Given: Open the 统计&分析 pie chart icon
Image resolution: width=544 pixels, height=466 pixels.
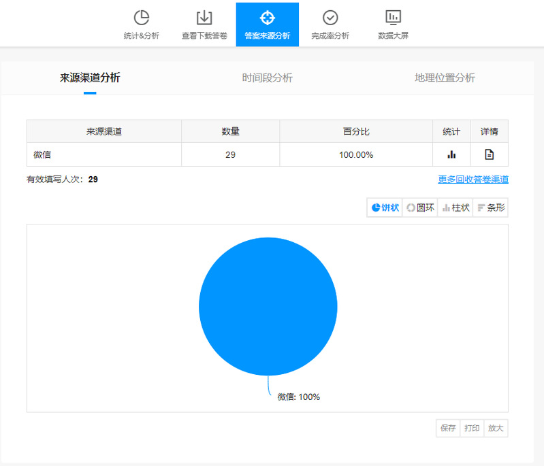Looking at the screenshot, I should coord(142,18).
